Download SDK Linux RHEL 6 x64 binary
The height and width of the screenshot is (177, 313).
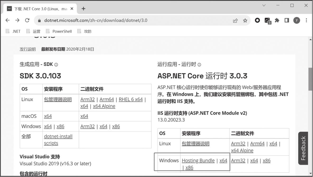(x=131, y=99)
